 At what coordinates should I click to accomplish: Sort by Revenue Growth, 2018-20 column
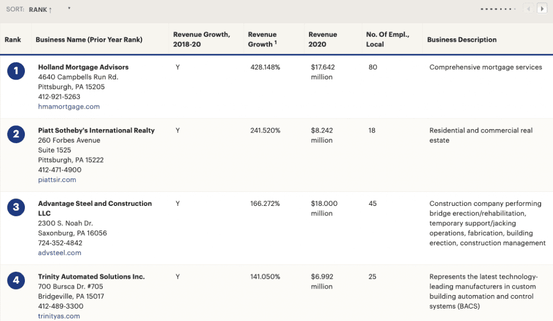click(201, 39)
